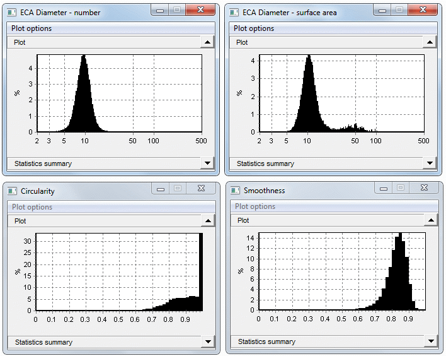Click the ECA Diameter - surface area window icon

[234, 12]
